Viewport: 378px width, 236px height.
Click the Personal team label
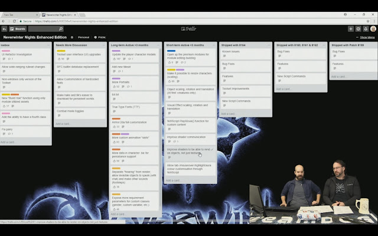tap(83, 37)
